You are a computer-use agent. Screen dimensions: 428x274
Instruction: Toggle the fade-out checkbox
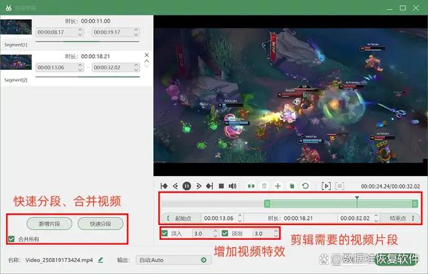pyautogui.click(x=225, y=233)
